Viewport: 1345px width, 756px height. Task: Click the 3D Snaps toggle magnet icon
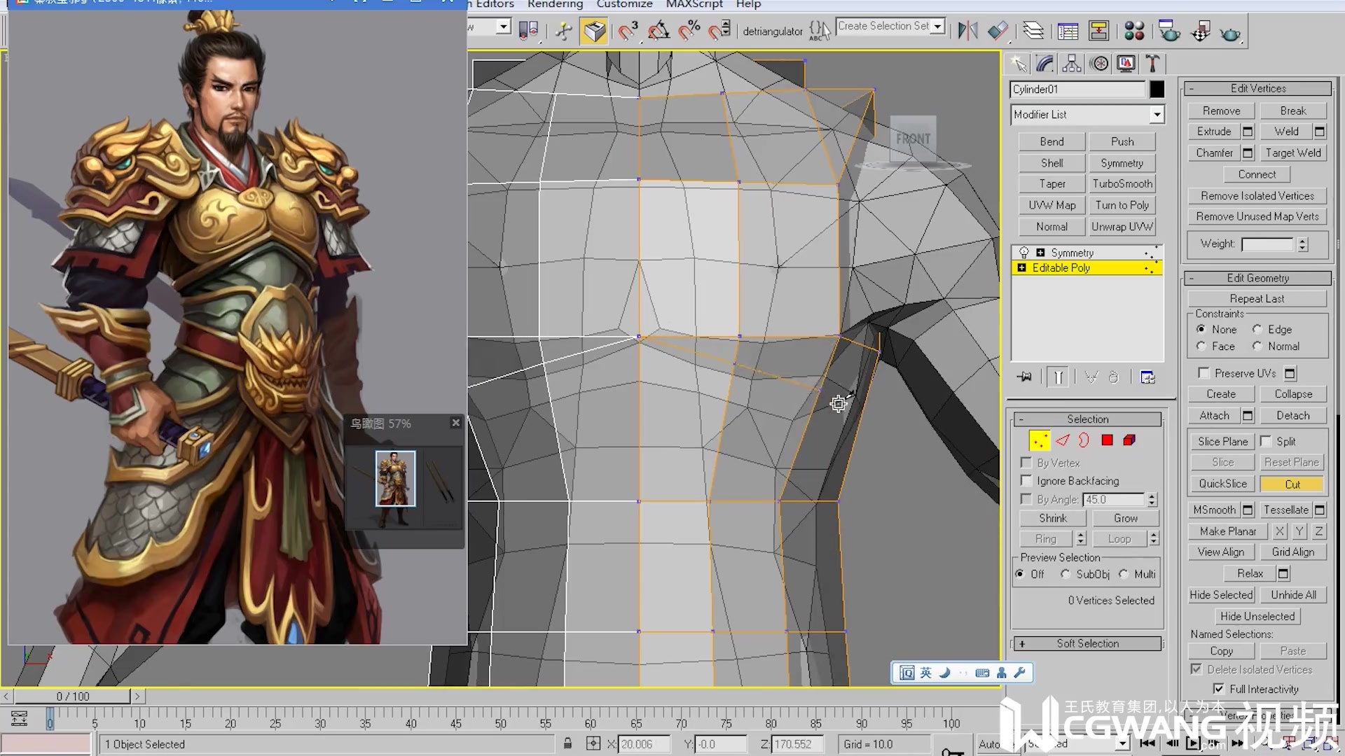(627, 31)
